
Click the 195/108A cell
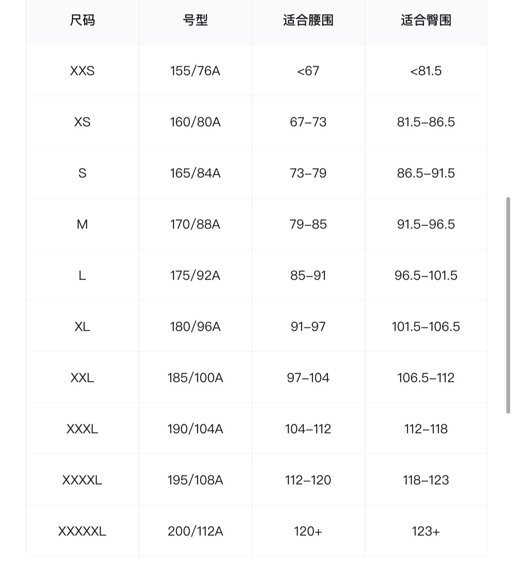[x=195, y=480]
